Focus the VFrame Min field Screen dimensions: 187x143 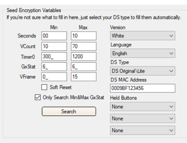54,77
